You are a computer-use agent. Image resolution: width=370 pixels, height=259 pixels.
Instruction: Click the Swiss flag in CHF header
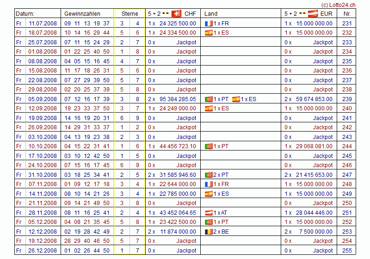(176, 13)
